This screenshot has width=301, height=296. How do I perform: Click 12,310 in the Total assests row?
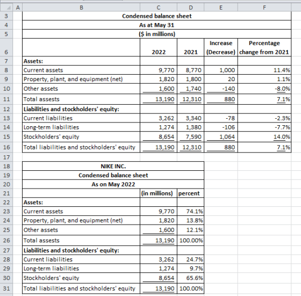coord(190,99)
